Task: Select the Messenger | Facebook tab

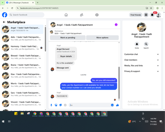Action: pos(20,3)
